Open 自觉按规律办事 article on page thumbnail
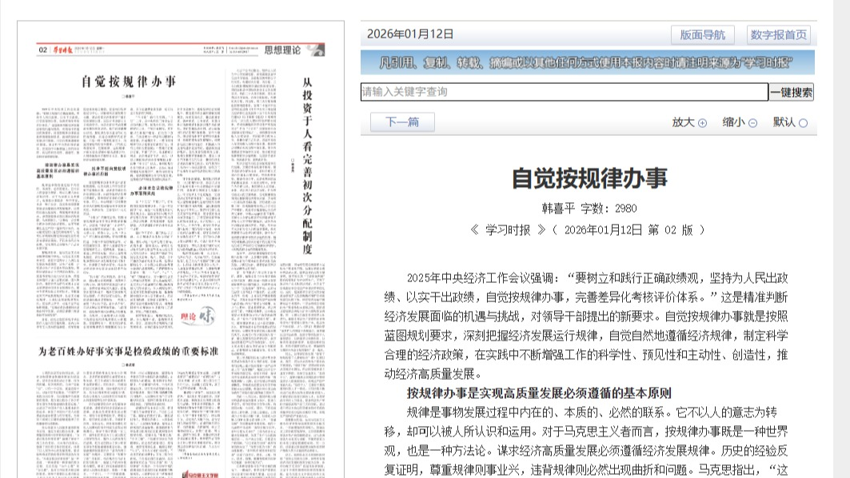Screen dimensions: 850x478 128,81
